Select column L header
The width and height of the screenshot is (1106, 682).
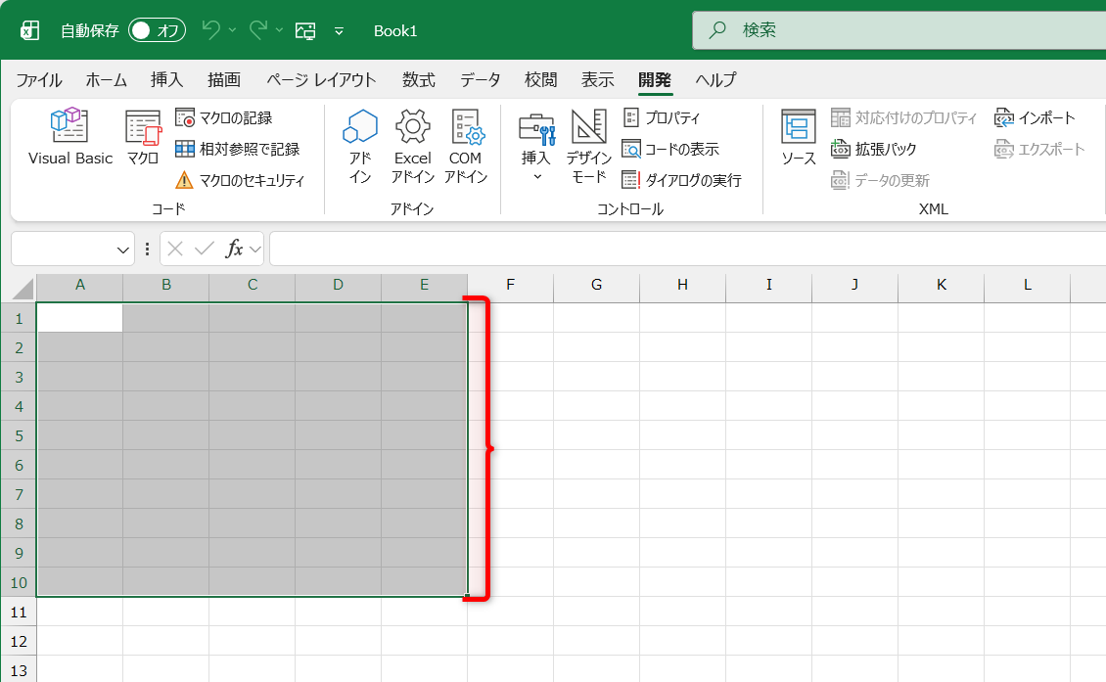pos(1028,285)
